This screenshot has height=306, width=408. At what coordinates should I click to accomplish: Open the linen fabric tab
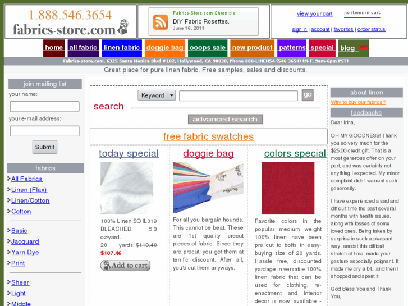click(x=122, y=48)
